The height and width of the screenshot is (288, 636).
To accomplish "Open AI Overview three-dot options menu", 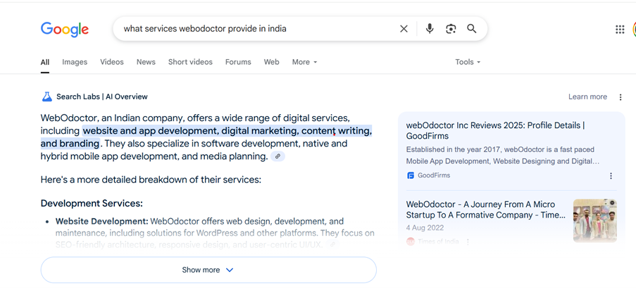I will (x=621, y=97).
